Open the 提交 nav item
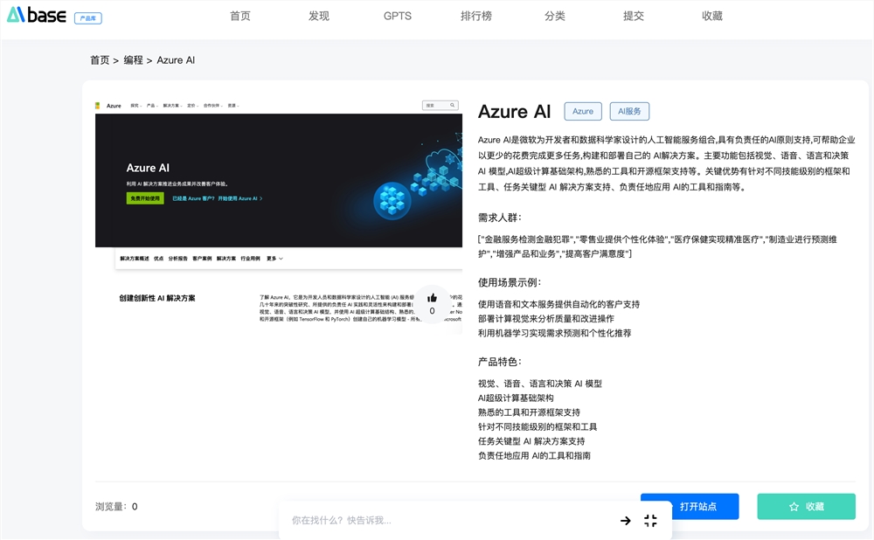The height and width of the screenshot is (540, 874). click(x=633, y=16)
